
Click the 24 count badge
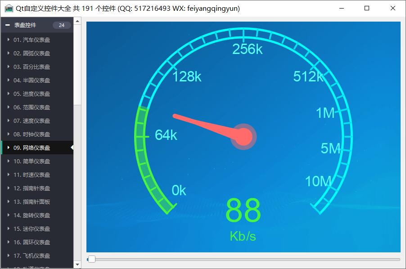tap(62, 25)
